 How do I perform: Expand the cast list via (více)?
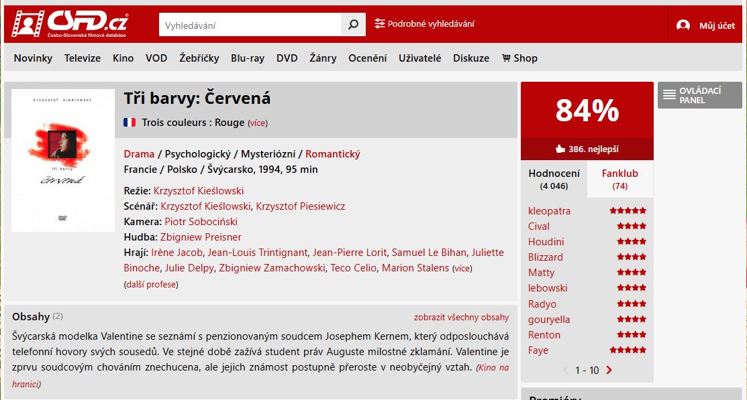click(462, 269)
